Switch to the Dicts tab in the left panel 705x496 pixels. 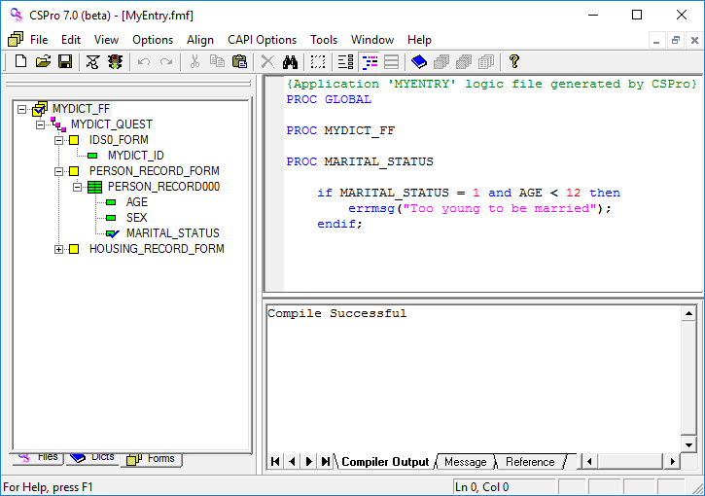coord(91,457)
